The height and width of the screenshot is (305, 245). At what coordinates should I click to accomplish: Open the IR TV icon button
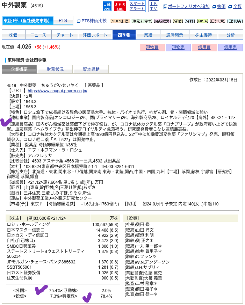[154, 6]
